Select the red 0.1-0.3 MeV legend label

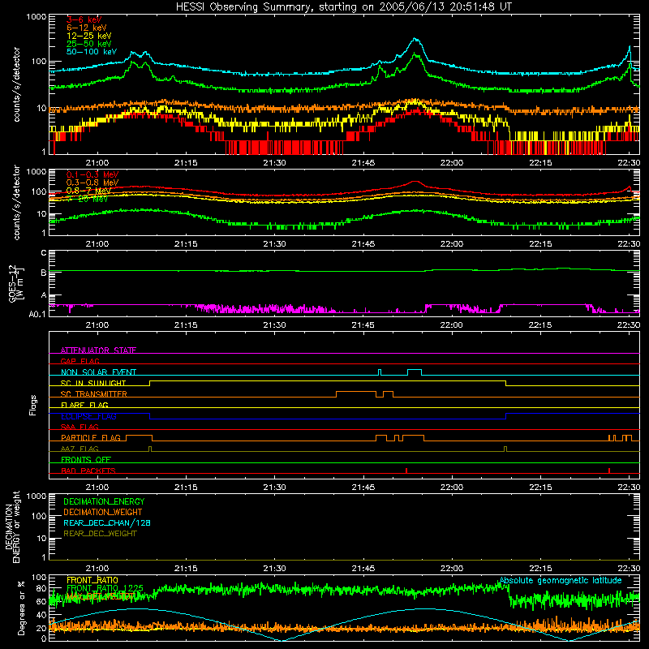pos(92,174)
